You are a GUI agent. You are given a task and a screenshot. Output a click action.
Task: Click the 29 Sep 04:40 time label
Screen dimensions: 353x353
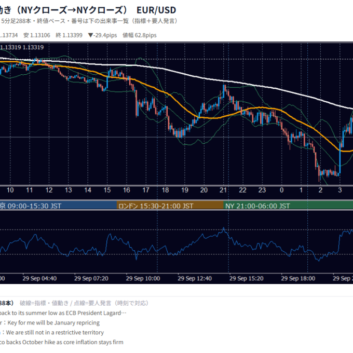[39, 278]
